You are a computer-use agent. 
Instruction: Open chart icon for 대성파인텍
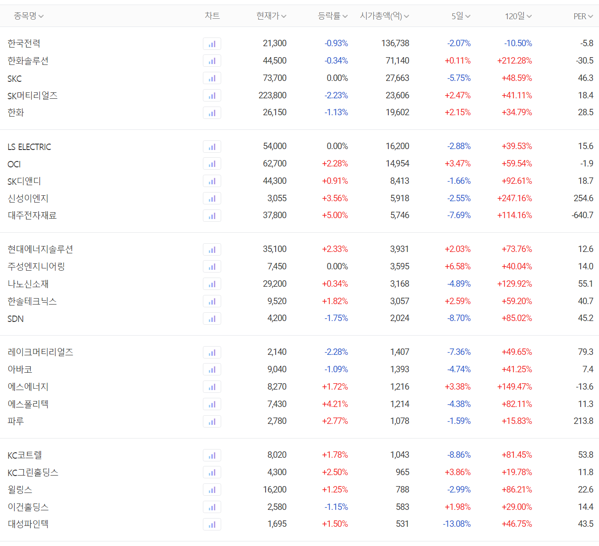212,525
